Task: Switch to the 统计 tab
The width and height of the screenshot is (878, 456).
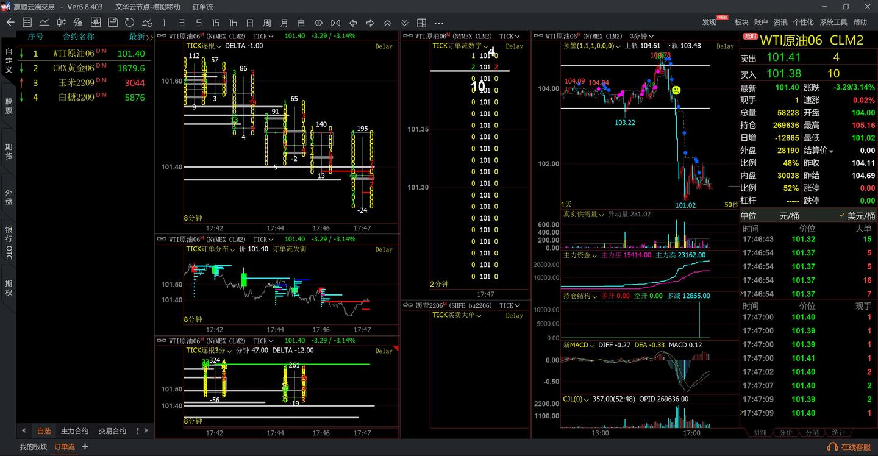Action: [839, 432]
